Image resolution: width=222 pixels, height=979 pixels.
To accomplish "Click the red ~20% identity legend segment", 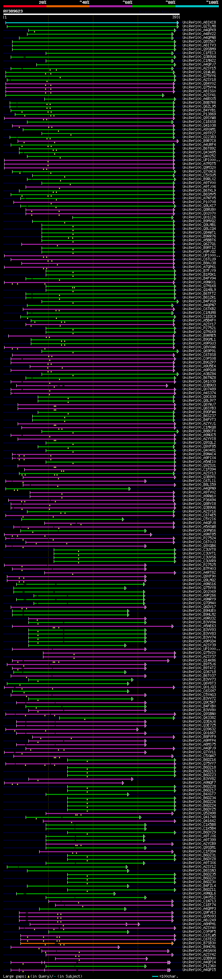I will point(25,6).
